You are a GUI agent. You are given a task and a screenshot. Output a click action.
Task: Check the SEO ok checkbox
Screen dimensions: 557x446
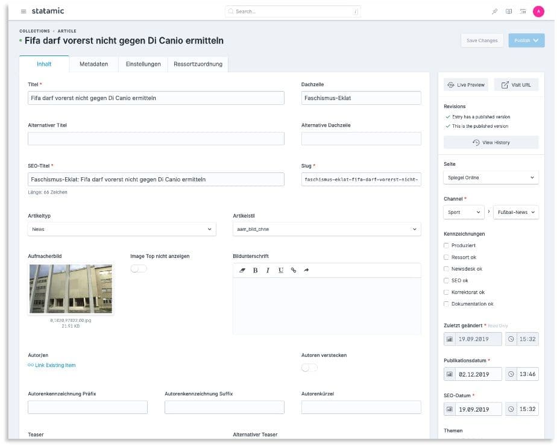tap(446, 280)
